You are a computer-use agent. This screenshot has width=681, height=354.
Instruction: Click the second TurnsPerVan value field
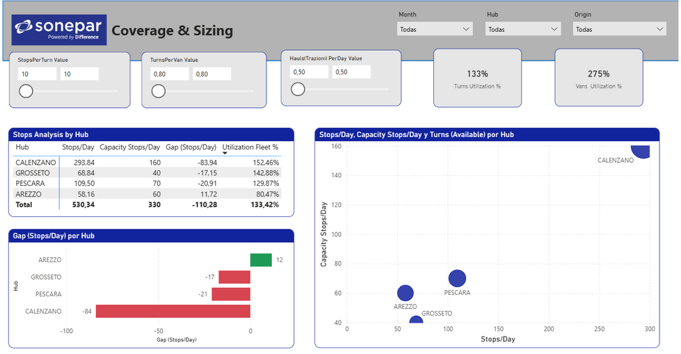212,74
